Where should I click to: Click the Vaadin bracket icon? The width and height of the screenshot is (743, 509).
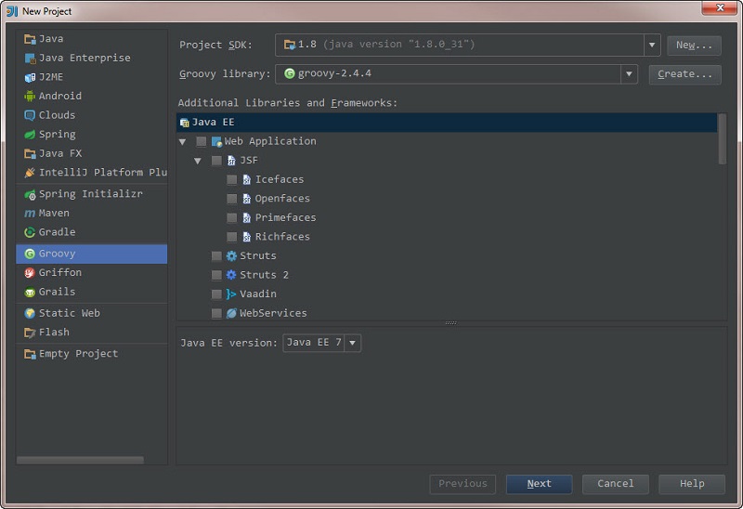pyautogui.click(x=231, y=294)
